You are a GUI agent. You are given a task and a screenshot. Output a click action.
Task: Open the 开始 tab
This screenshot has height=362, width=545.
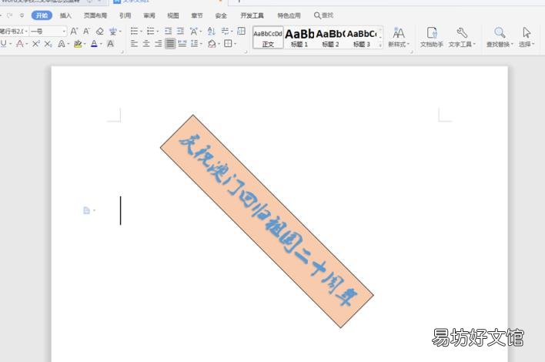42,15
